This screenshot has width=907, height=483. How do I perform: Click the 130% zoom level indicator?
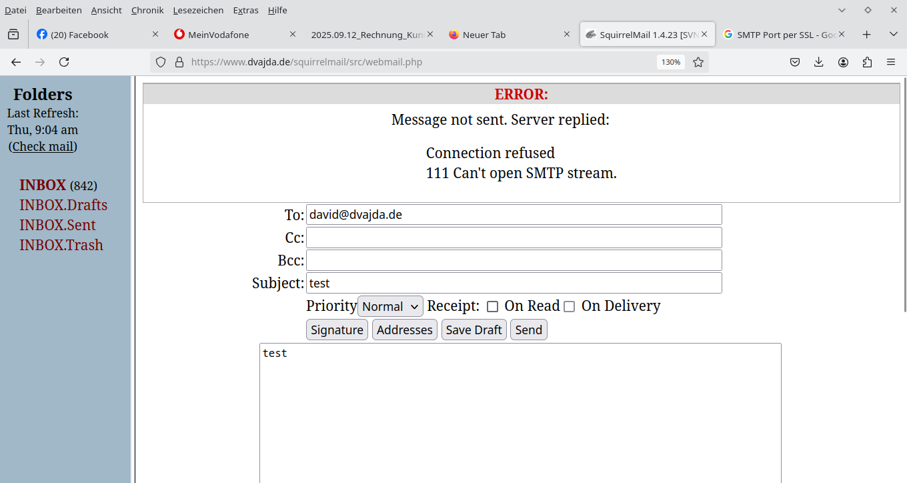click(670, 62)
